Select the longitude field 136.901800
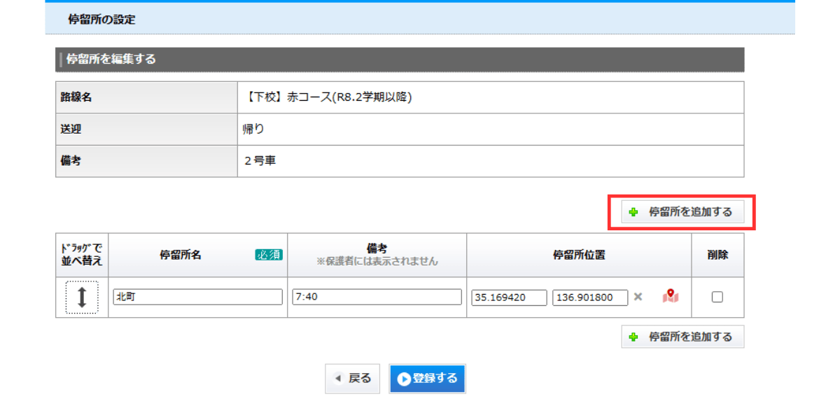 (590, 297)
